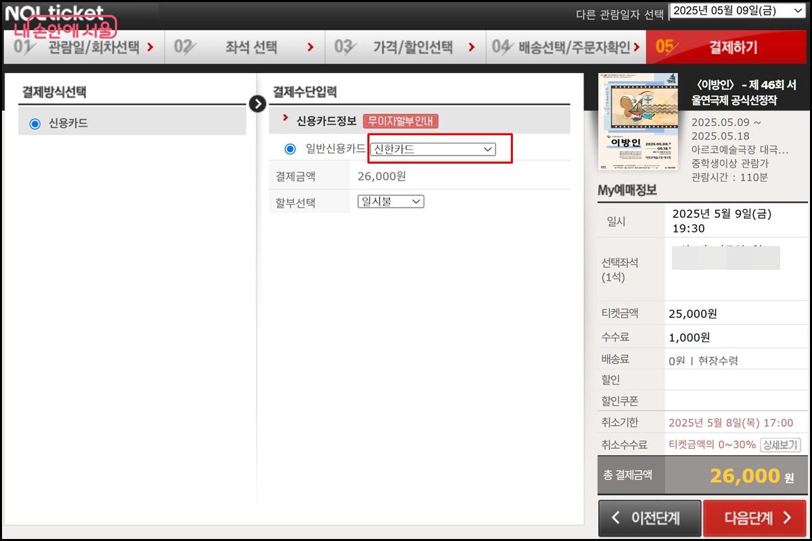Select the 일반신용카드 radio button
This screenshot has height=541, width=812.
coord(291,149)
